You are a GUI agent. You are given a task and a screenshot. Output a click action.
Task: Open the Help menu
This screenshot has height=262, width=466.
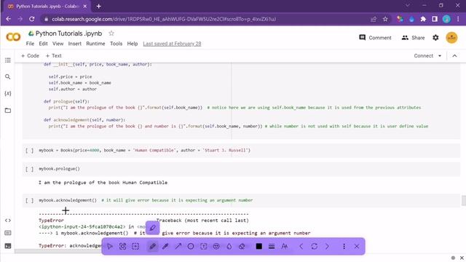click(x=133, y=44)
